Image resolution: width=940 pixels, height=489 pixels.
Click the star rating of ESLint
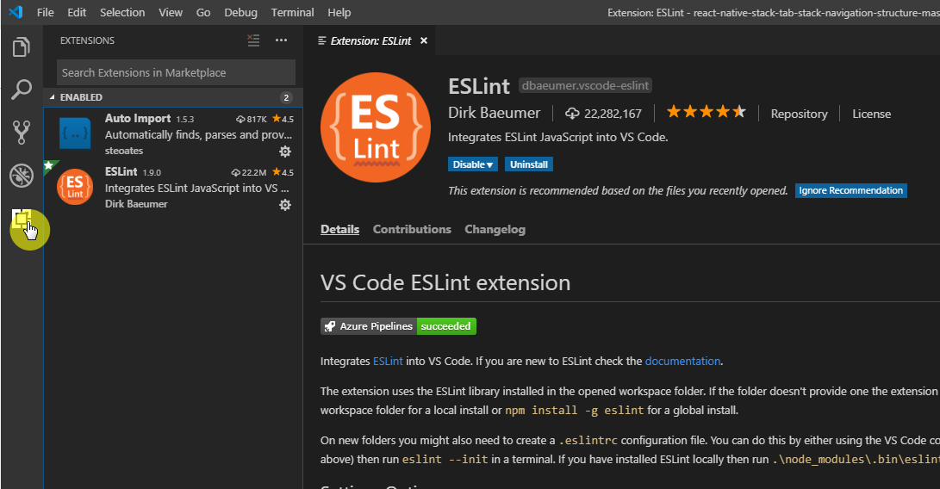[707, 112]
